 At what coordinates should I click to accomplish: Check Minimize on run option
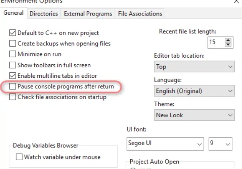click(x=13, y=54)
